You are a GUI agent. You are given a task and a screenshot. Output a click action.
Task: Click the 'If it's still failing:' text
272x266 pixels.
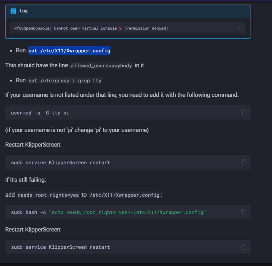(x=25, y=180)
